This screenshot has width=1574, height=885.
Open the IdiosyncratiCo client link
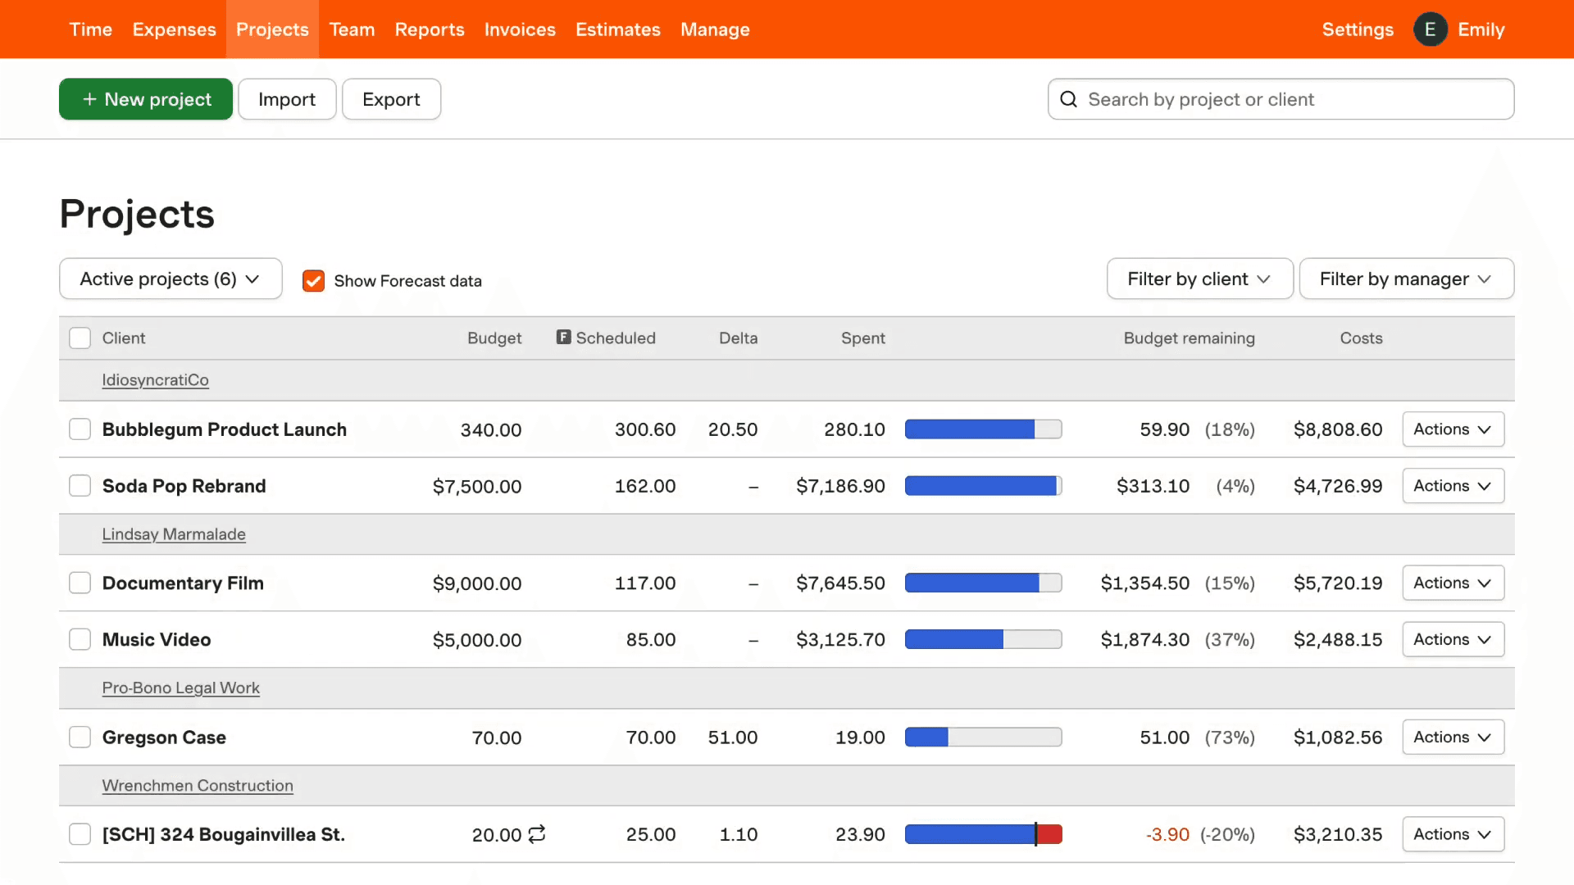tap(155, 380)
